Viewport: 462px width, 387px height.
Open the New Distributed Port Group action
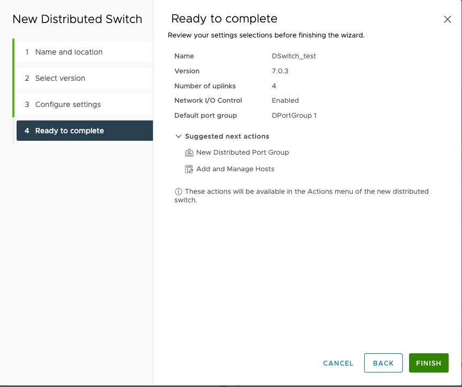click(x=242, y=152)
